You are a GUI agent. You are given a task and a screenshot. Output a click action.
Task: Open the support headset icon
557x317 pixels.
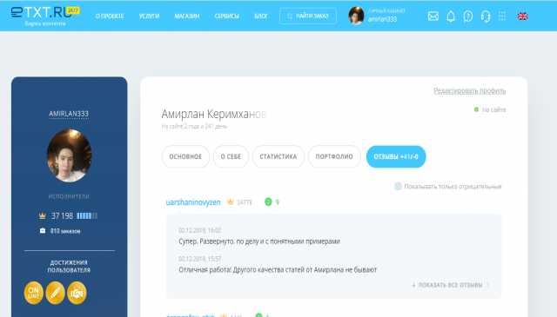point(486,17)
